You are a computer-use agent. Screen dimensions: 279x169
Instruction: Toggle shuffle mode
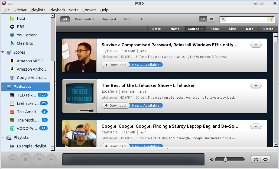(256, 160)
